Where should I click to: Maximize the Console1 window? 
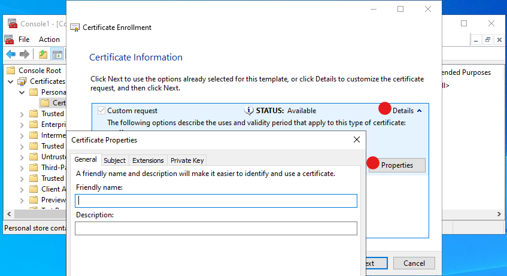[x=464, y=23]
